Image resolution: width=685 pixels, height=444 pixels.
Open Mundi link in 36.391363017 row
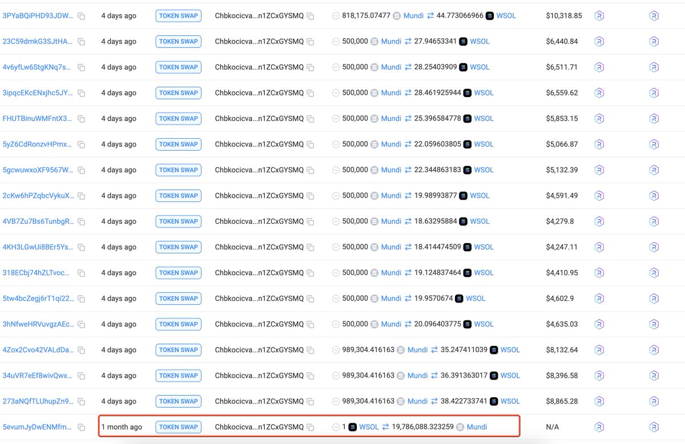(417, 376)
